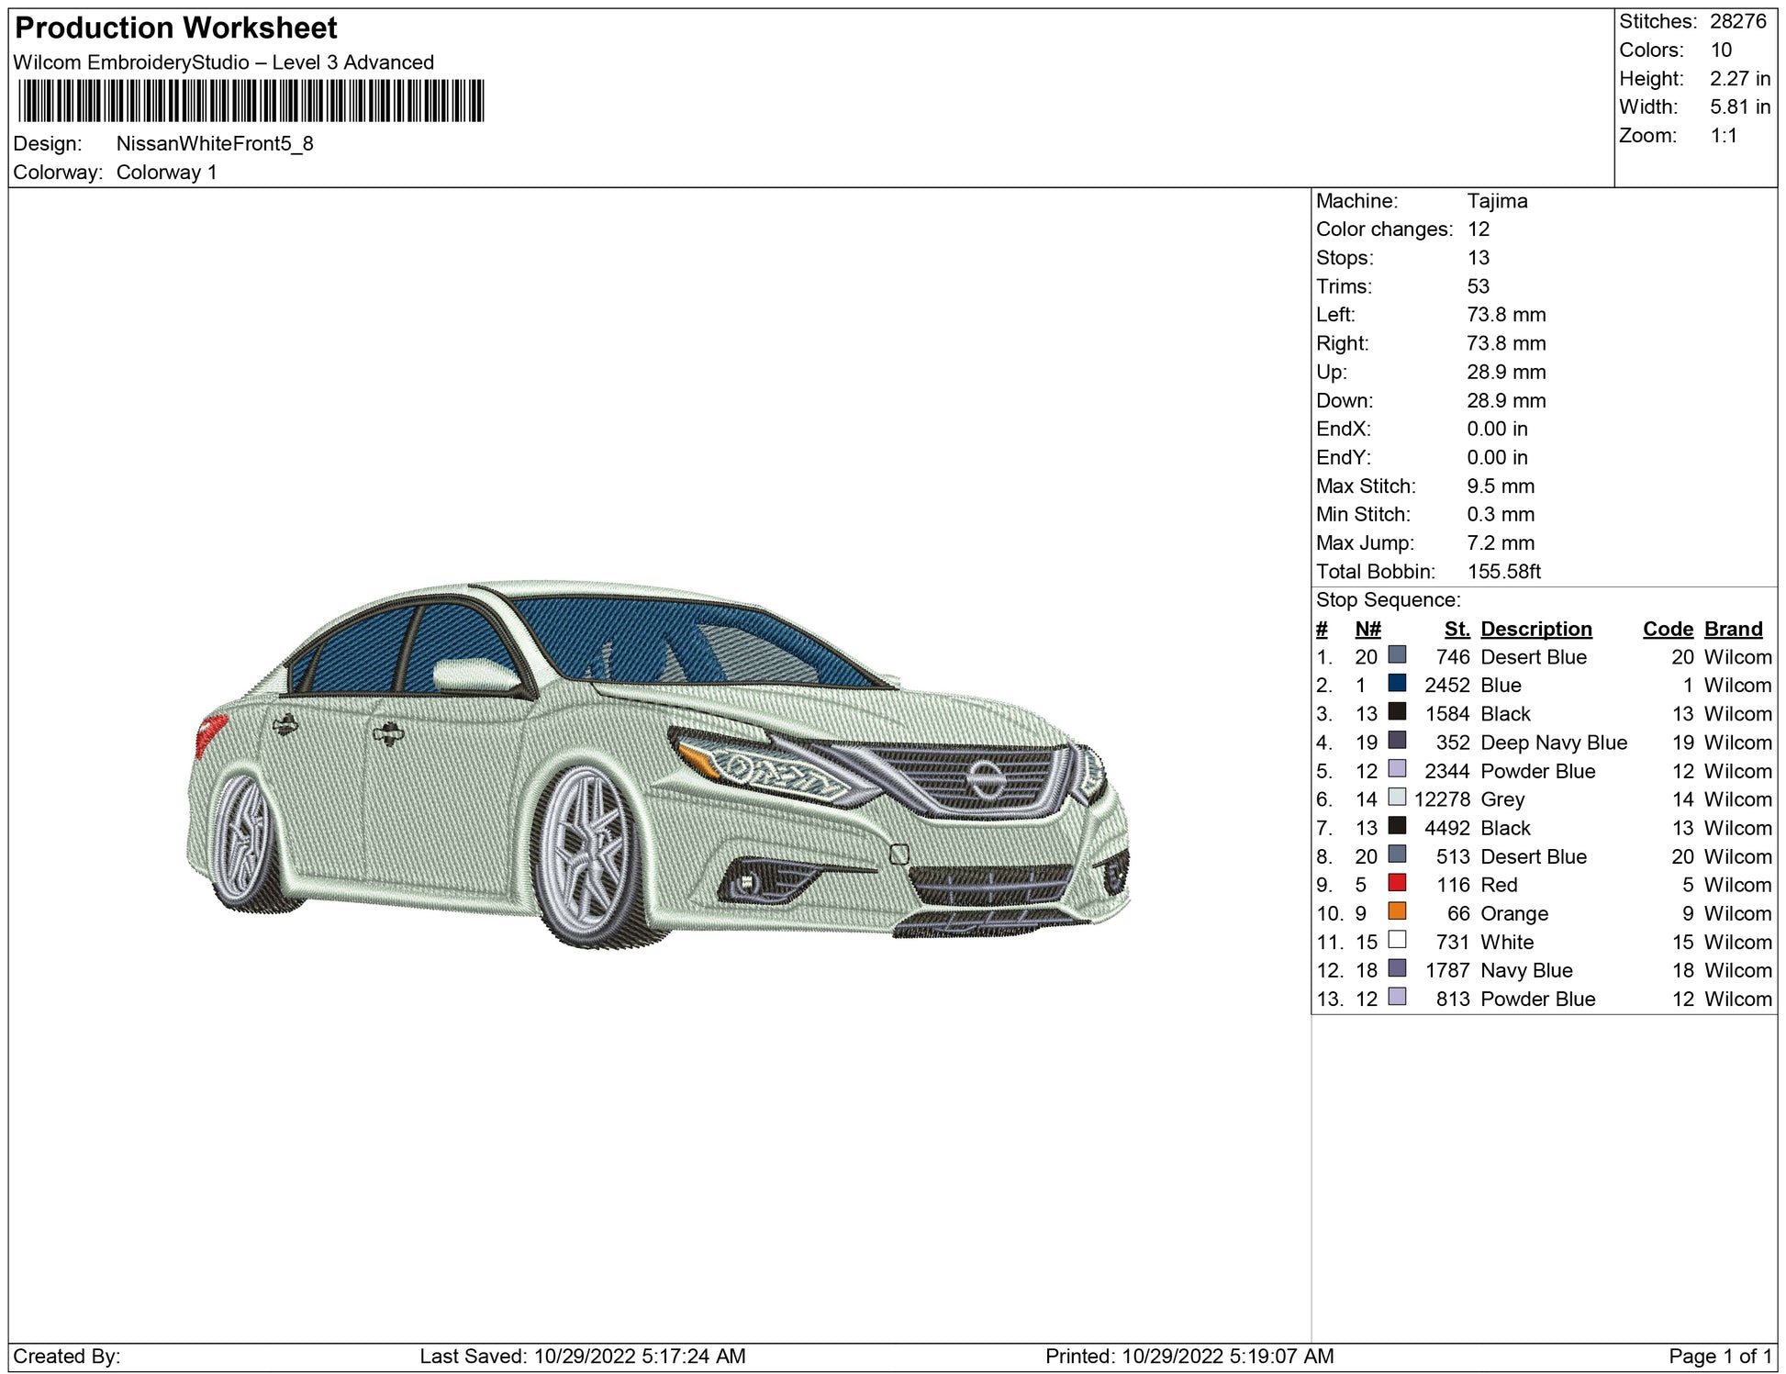This screenshot has width=1786, height=1374.
Task: Click the Grey thread color swatch
Action: tap(1397, 798)
